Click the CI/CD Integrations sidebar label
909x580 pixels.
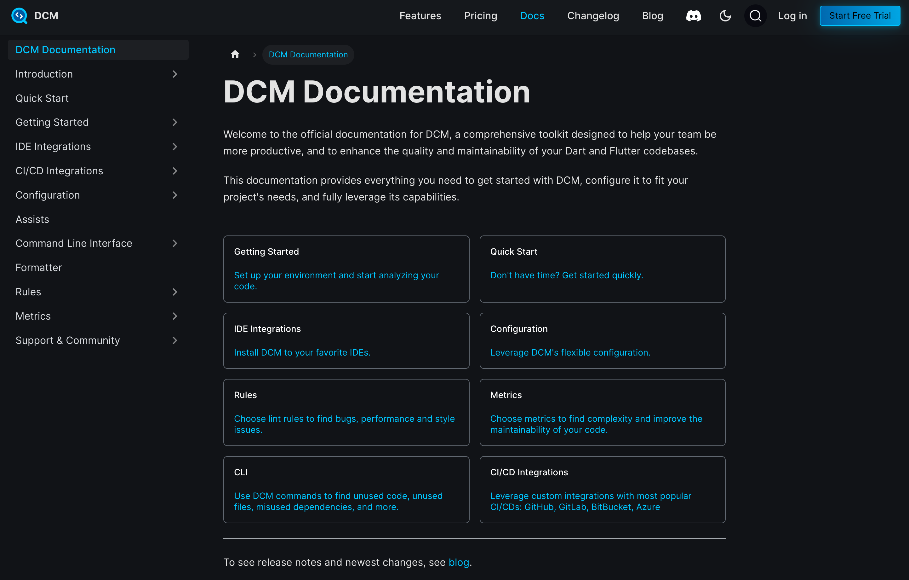[59, 171]
